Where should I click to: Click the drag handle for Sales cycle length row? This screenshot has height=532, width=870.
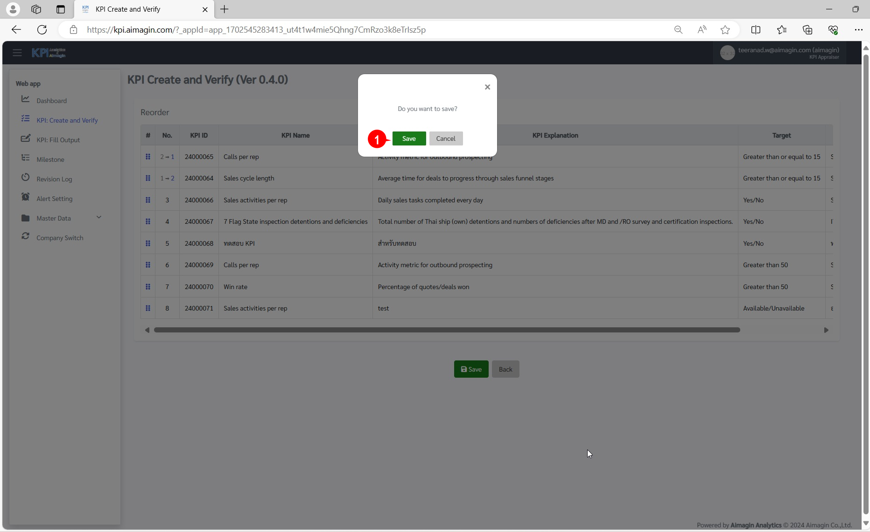click(148, 178)
